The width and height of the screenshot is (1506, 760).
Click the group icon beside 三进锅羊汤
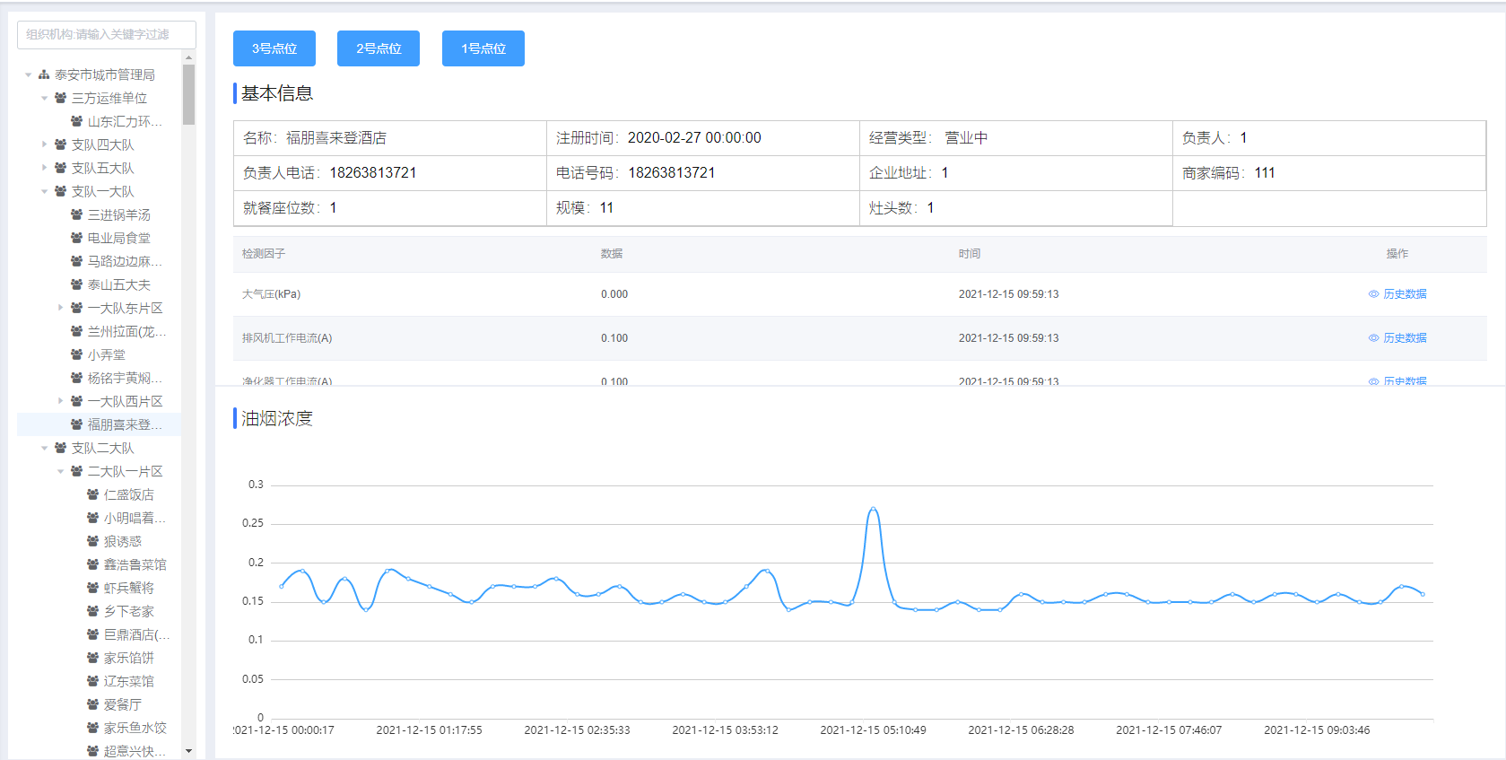[x=76, y=214]
